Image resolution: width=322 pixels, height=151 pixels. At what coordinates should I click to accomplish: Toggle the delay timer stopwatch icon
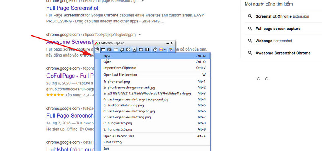point(155,49)
